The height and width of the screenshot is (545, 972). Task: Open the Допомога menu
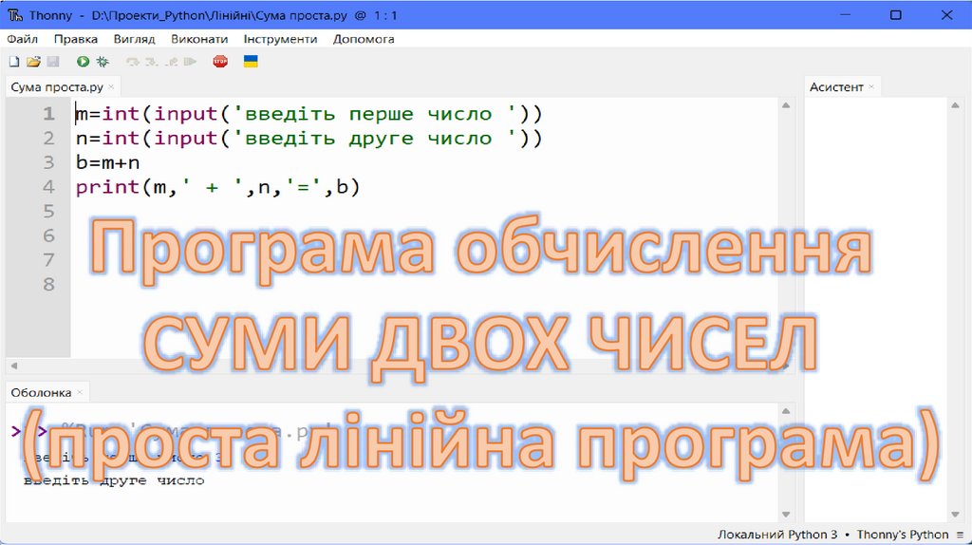(364, 39)
